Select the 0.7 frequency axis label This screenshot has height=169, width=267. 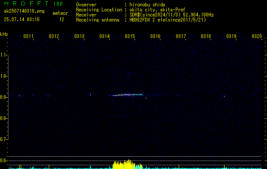[x=4, y=139]
